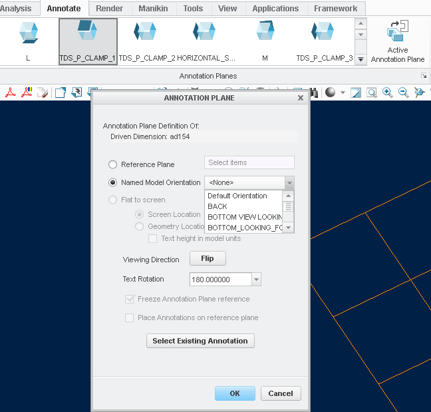Enable Place Annotations on reference plane checkbox

130,317
